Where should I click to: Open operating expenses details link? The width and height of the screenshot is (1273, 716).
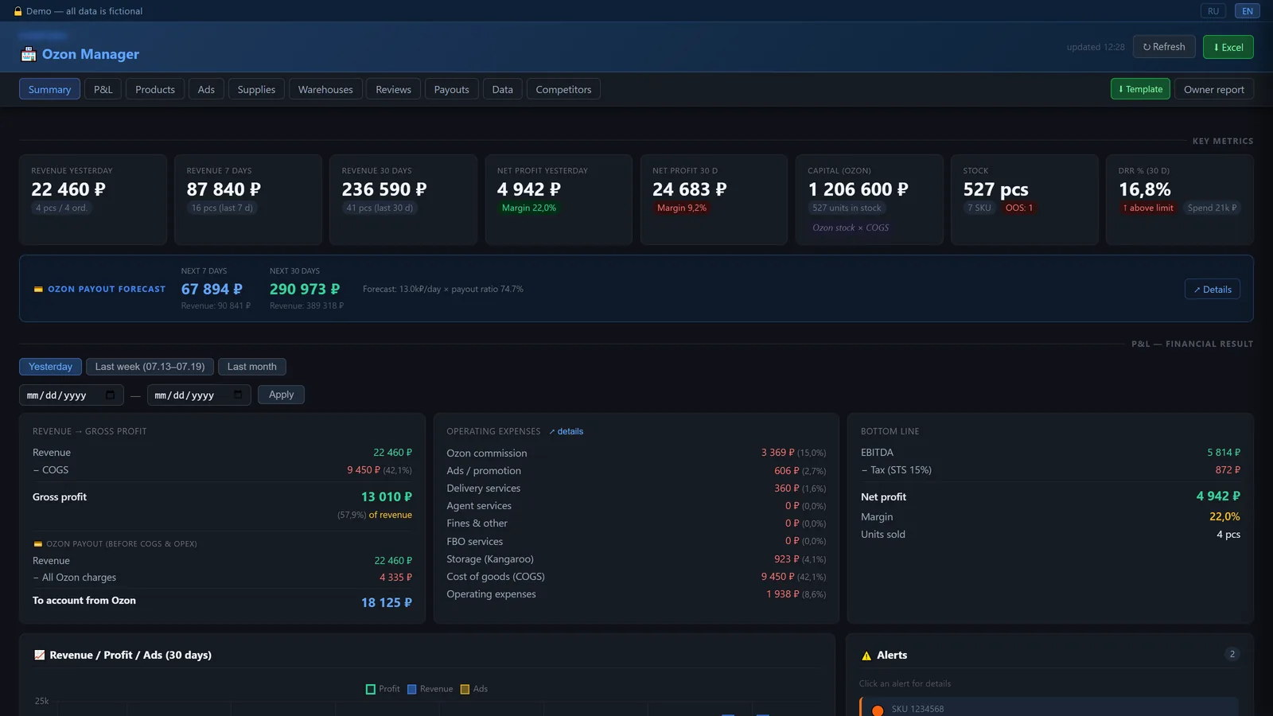566,431
